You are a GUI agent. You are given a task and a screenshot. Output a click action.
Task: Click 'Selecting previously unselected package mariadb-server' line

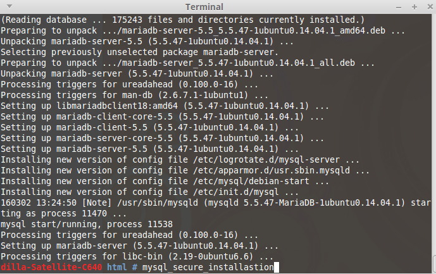click(139, 51)
